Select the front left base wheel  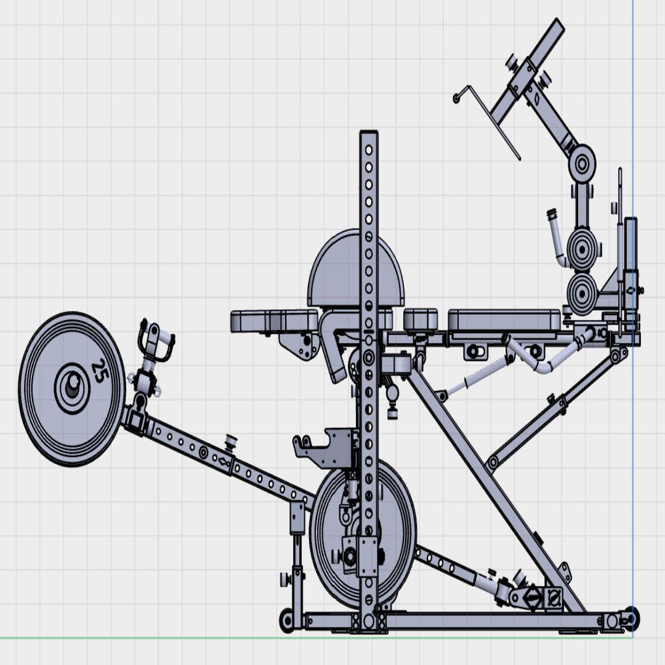coord(286,619)
